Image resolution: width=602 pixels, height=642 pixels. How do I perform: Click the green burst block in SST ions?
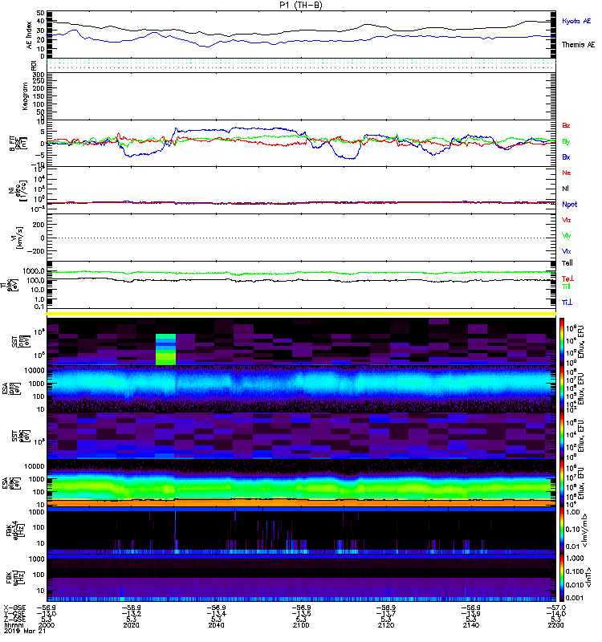point(165,349)
